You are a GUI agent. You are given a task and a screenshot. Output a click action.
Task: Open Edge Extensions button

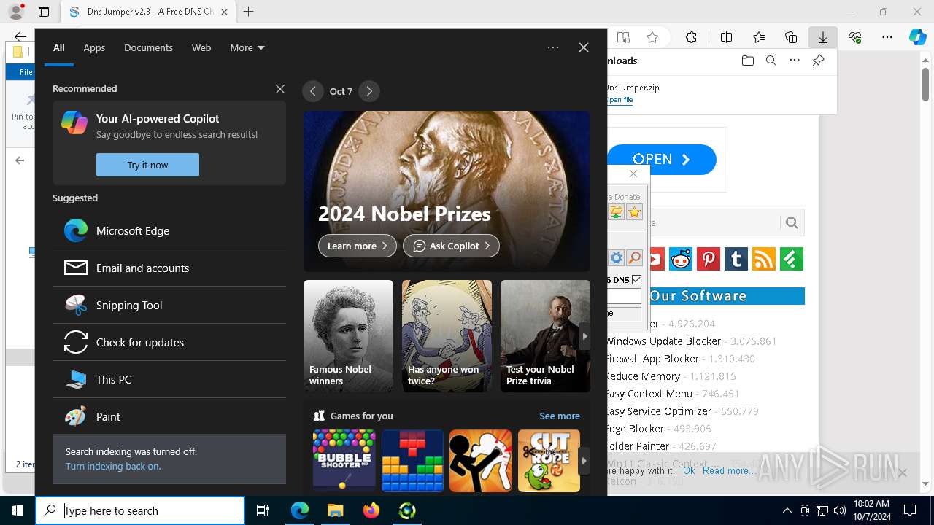(x=691, y=37)
